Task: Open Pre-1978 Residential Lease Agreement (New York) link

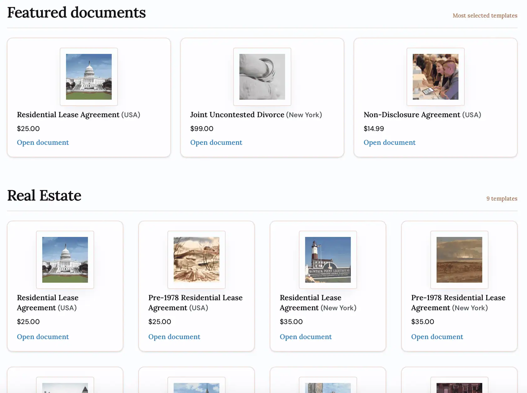Action: click(437, 337)
